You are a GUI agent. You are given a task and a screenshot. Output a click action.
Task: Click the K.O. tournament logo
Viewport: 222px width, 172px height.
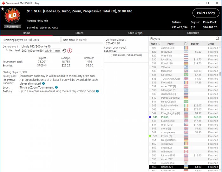(x=12, y=16)
